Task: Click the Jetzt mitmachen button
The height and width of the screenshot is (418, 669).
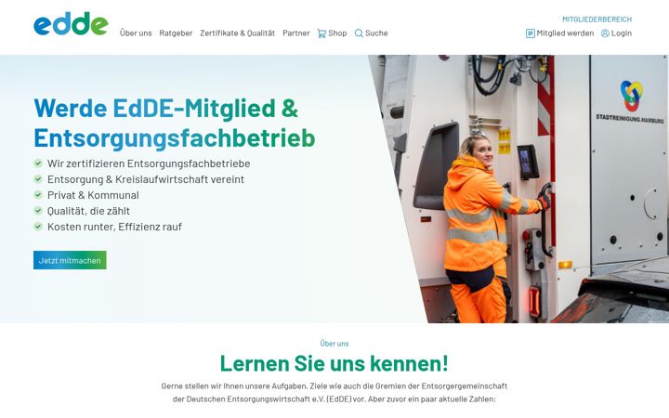Action: point(70,260)
